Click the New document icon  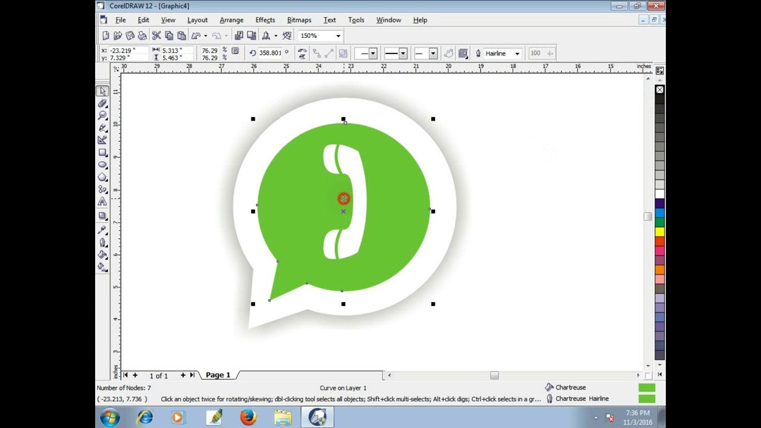pos(105,36)
